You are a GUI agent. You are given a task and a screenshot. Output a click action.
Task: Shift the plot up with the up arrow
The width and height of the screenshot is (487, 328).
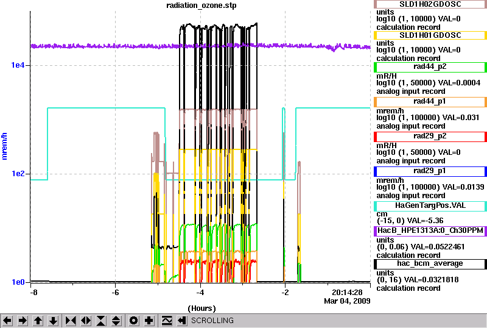coord(38,321)
